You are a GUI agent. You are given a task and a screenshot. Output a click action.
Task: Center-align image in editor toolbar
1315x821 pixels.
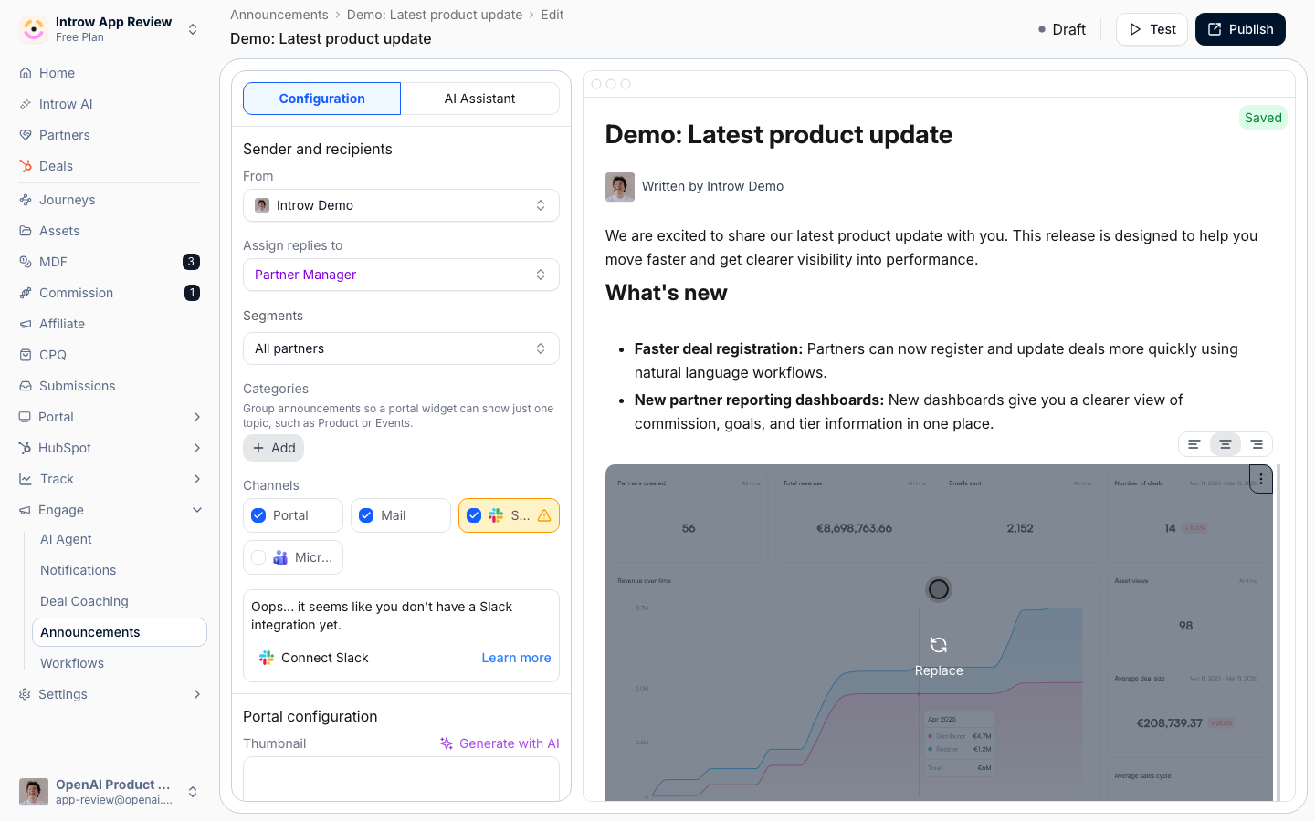pyautogui.click(x=1226, y=444)
